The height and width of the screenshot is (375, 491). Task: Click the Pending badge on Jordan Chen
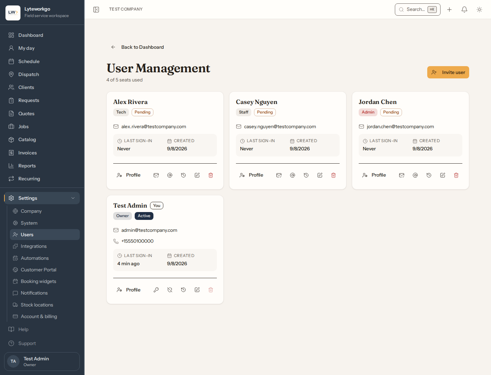pyautogui.click(x=391, y=112)
